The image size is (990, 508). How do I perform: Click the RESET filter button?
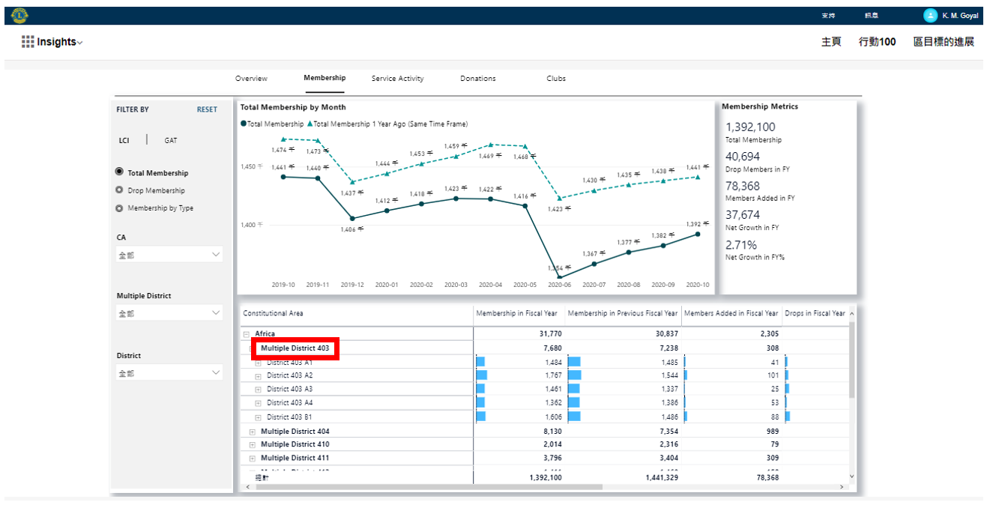click(x=207, y=109)
